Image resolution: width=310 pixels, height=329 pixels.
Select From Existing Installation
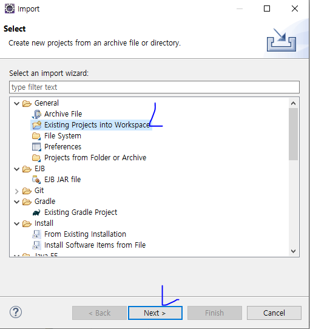pos(85,234)
